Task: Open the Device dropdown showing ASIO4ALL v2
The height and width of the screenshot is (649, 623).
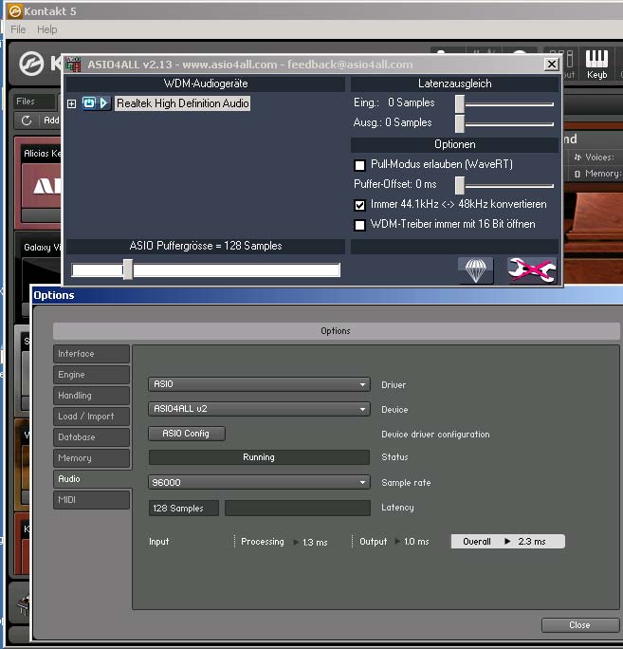Action: pyautogui.click(x=259, y=409)
